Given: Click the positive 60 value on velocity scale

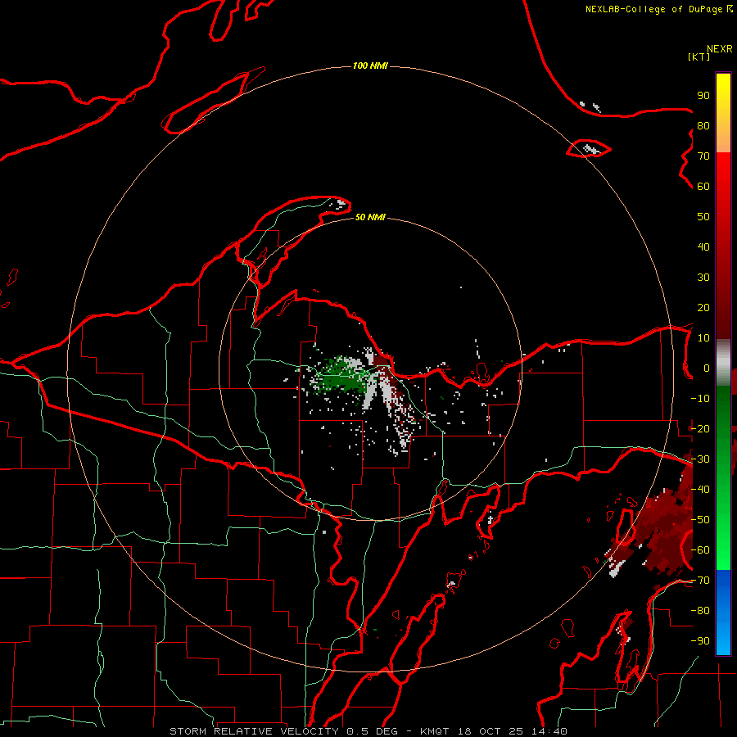Looking at the screenshot, I should pos(703,186).
